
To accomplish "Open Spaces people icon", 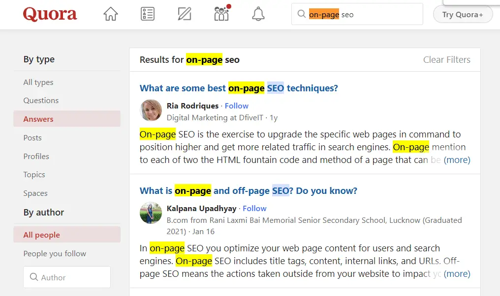I will coord(221,13).
